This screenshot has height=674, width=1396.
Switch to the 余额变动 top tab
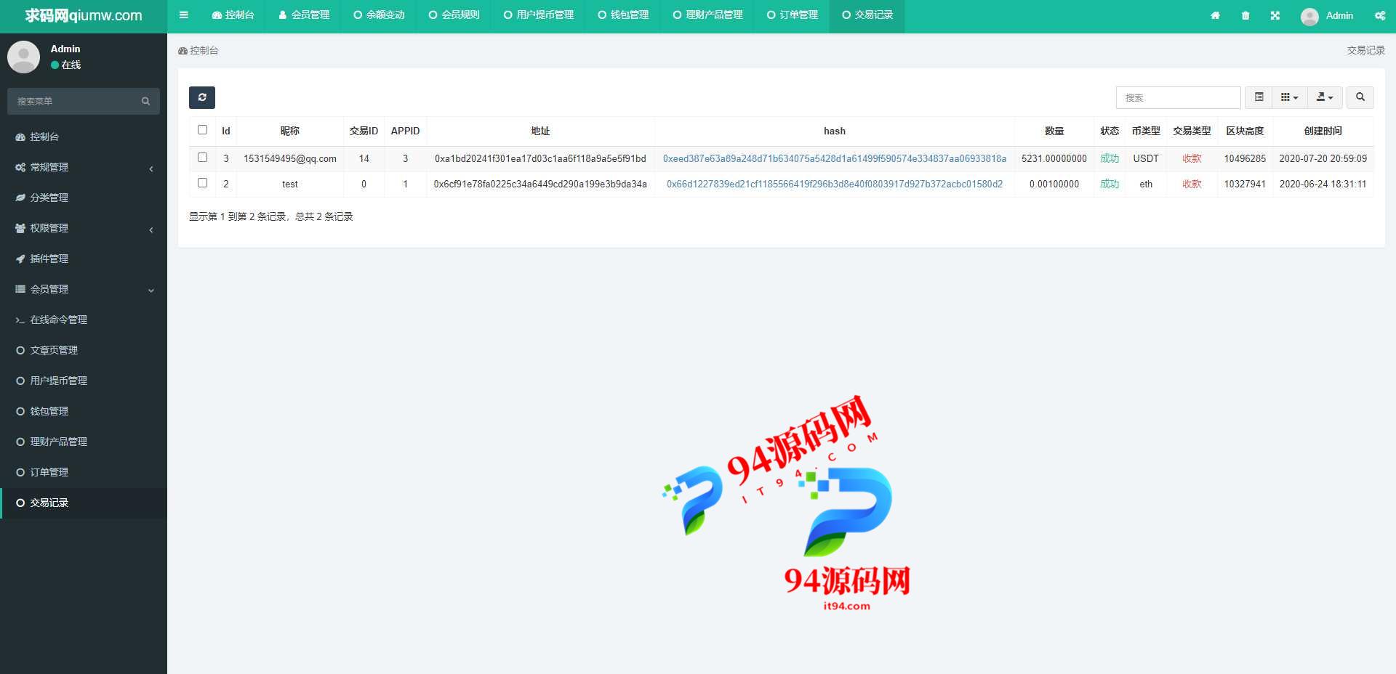tap(379, 15)
